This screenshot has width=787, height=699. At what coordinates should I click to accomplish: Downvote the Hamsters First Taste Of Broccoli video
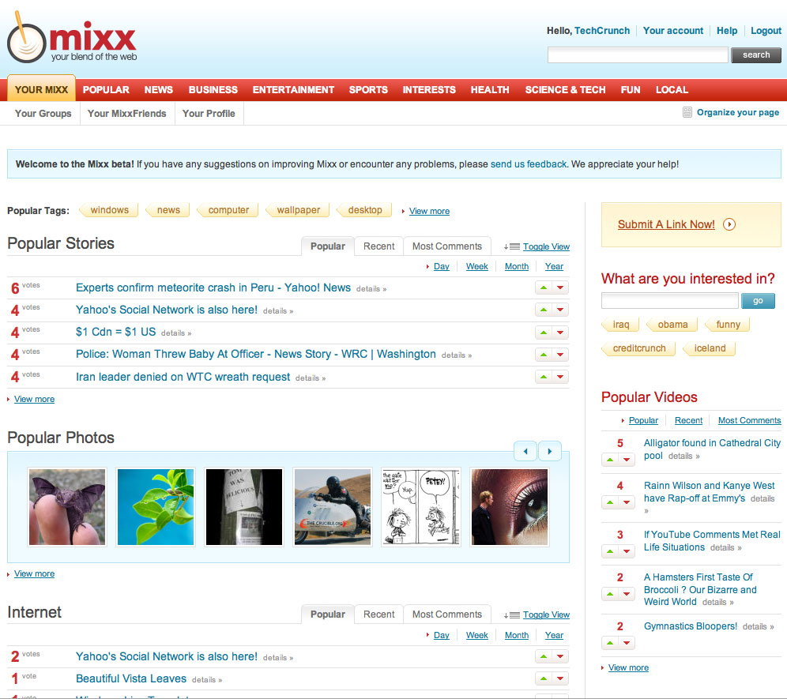(x=627, y=594)
